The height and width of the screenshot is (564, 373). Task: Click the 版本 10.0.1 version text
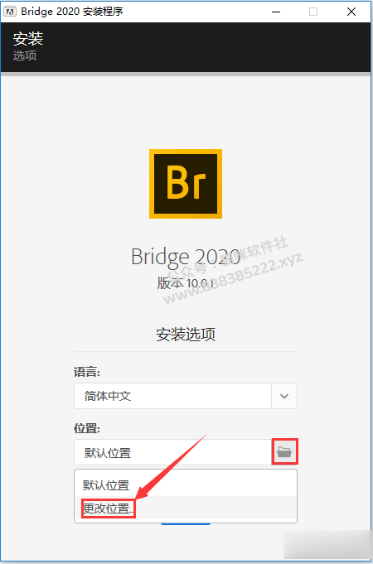(x=186, y=283)
